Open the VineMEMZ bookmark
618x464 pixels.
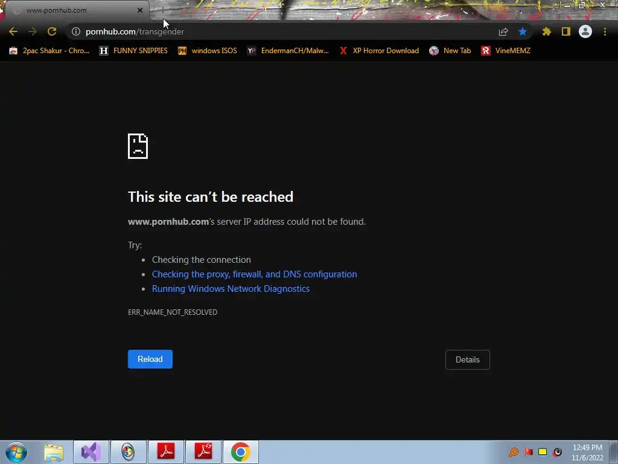506,51
